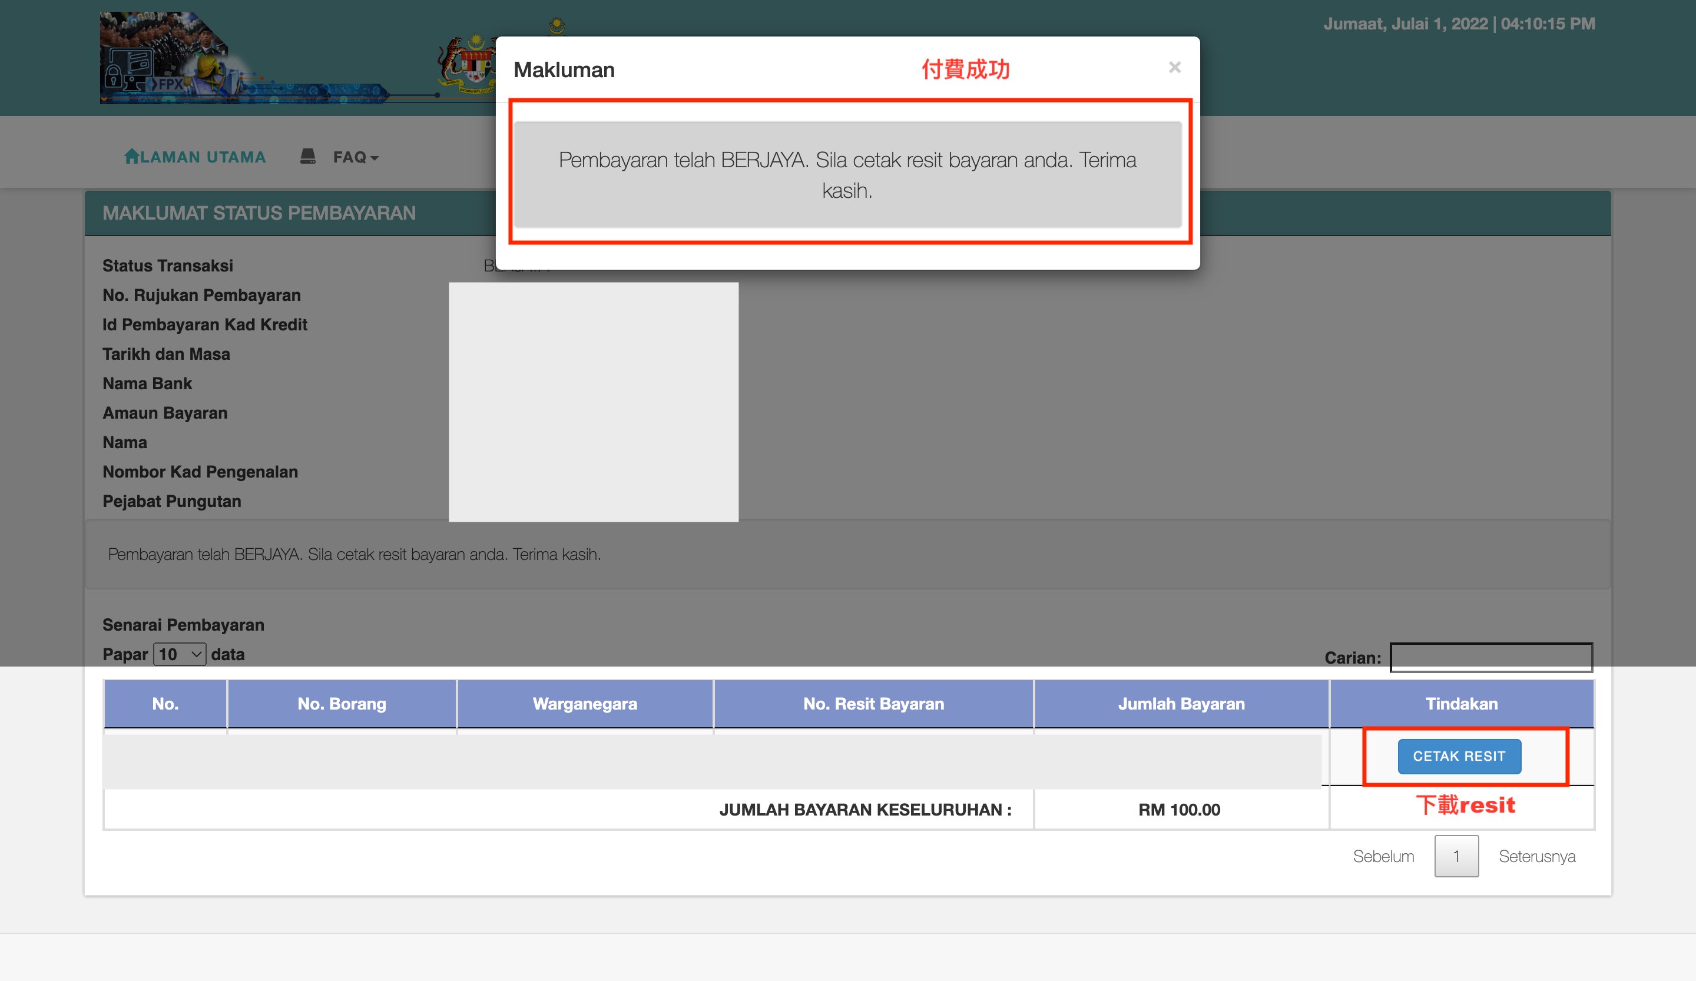Select page 1 pagination button

click(x=1456, y=856)
